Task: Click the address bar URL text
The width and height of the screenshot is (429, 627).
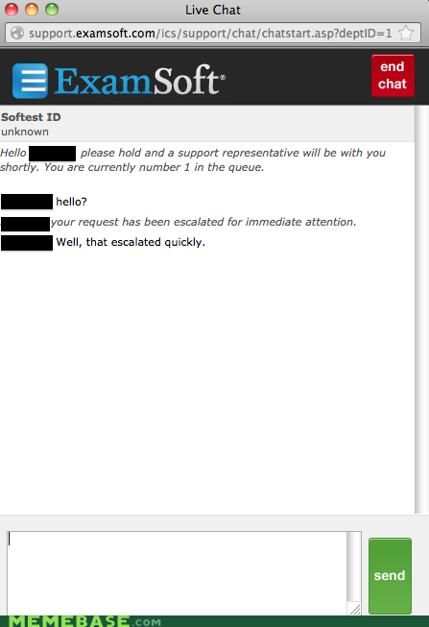Action: [210, 33]
